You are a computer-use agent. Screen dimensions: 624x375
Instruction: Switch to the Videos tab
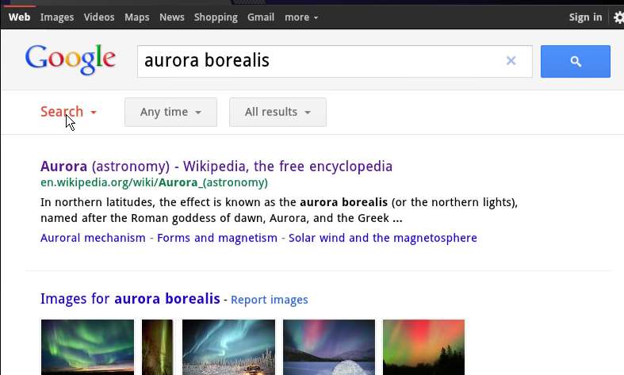tap(99, 17)
